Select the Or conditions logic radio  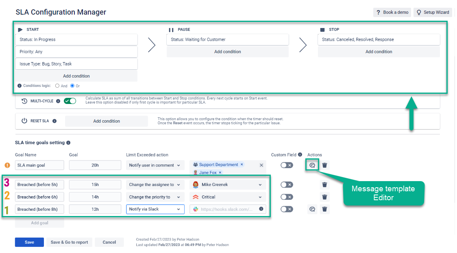(72, 86)
